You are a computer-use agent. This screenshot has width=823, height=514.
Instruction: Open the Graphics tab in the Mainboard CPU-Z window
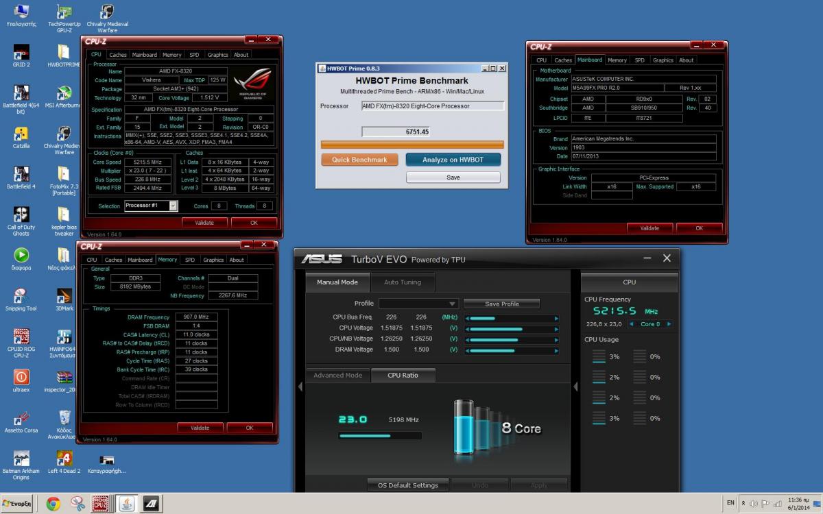663,60
